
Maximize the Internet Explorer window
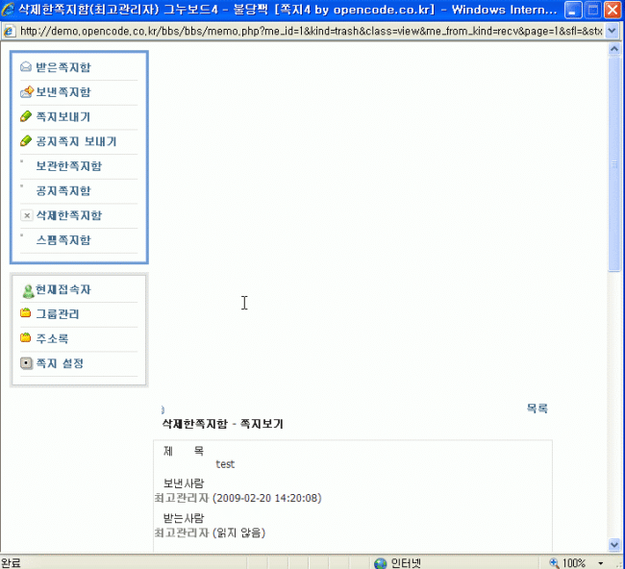coord(592,10)
